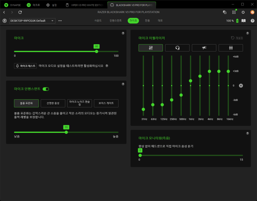Screen dimensions: 257x201
Task: Open the DESKTOP-99PCGUK-Default profile dropdown
Action: 32,21
